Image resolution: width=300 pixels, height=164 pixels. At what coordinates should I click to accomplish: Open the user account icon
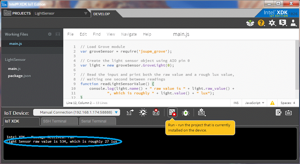tap(293, 23)
